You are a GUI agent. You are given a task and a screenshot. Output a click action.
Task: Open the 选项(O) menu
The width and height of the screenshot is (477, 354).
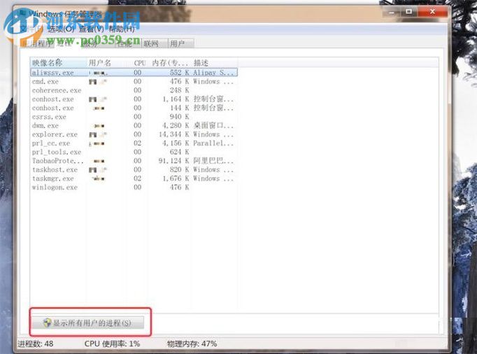[x=61, y=29]
